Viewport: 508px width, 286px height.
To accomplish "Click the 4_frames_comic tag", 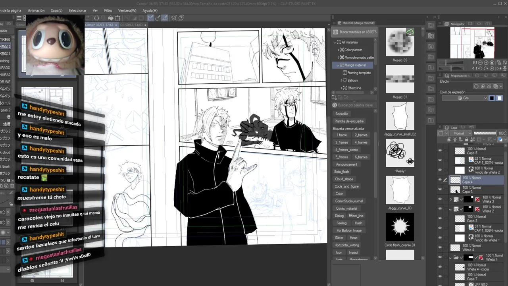I will point(346,150).
